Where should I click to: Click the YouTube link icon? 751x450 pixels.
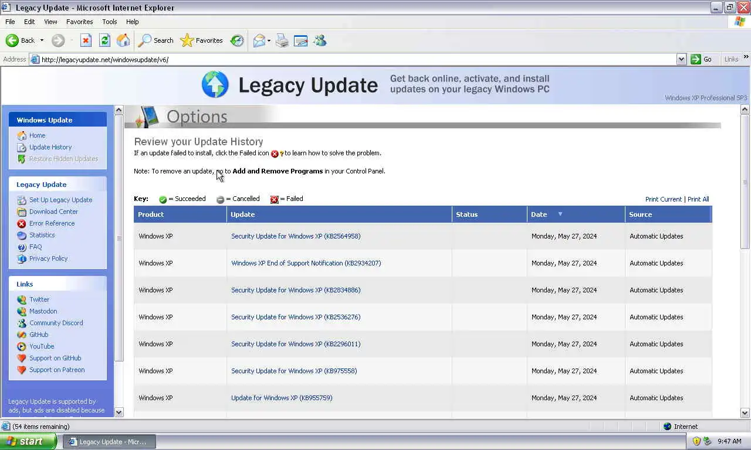click(22, 346)
